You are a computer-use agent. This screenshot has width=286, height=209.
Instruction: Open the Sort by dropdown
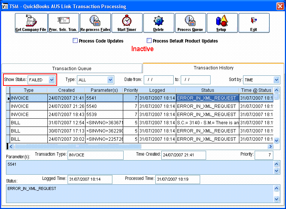click(x=276, y=79)
